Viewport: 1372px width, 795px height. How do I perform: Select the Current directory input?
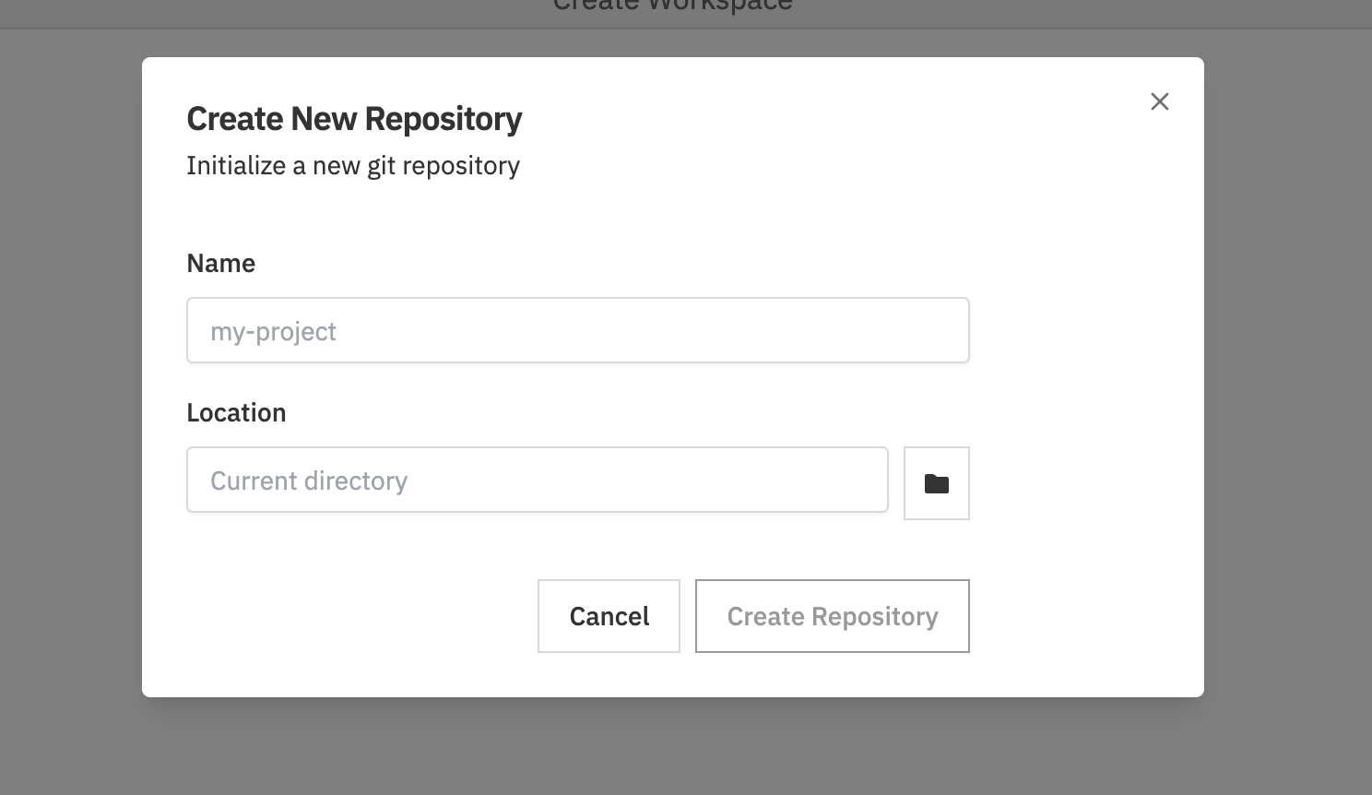click(538, 480)
